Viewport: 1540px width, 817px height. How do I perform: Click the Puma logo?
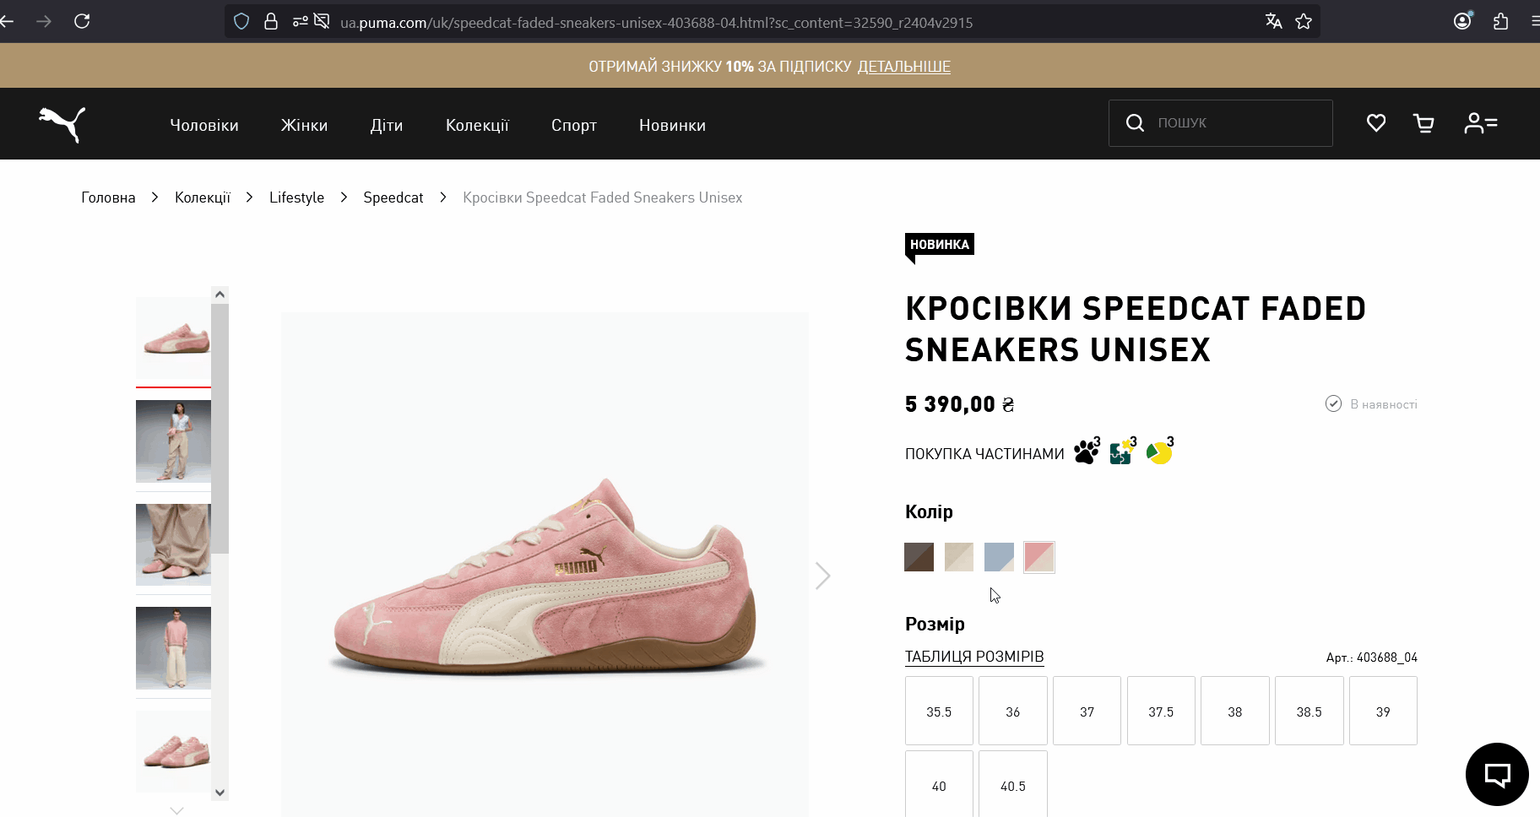tap(61, 124)
